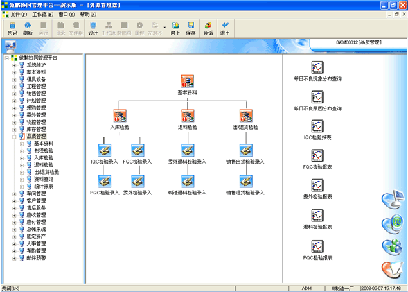Viewport: 408px width, 292px height.
Task: Open the 工作流 menu
Action: 42,14
